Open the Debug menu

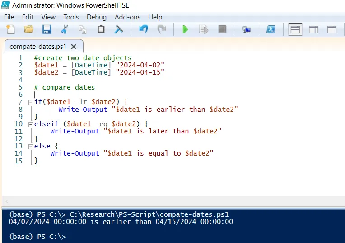(x=97, y=17)
